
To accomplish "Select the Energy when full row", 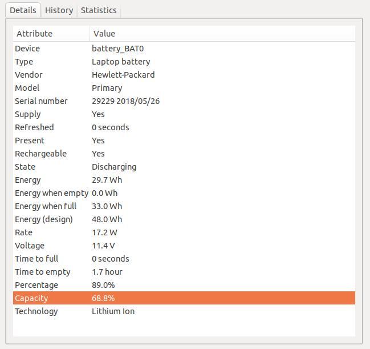I will 184,206.
